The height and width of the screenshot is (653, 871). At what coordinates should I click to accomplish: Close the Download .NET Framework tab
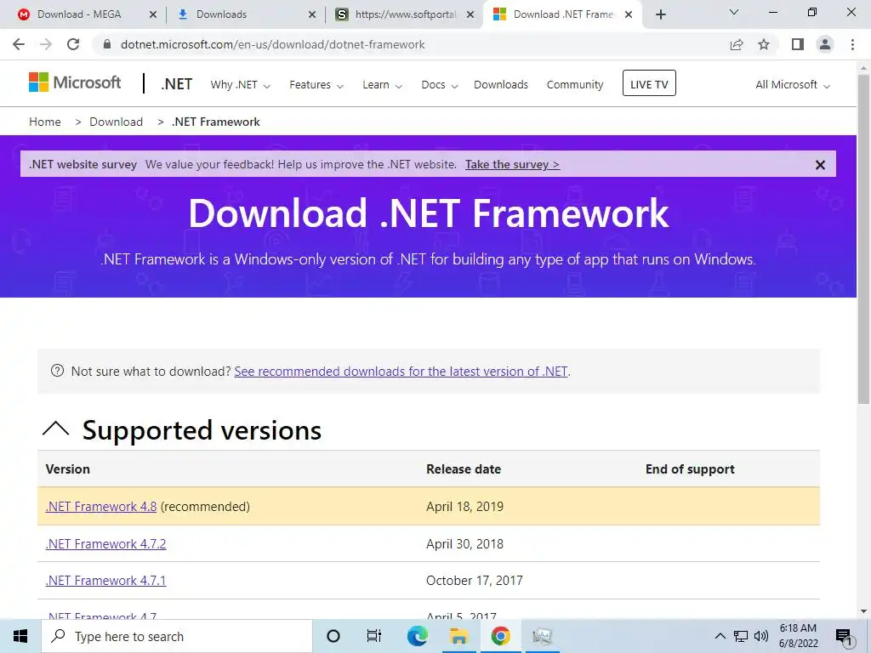tap(629, 15)
